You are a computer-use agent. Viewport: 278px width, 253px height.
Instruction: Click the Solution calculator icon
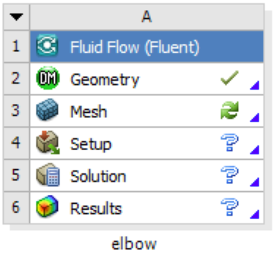(x=48, y=175)
